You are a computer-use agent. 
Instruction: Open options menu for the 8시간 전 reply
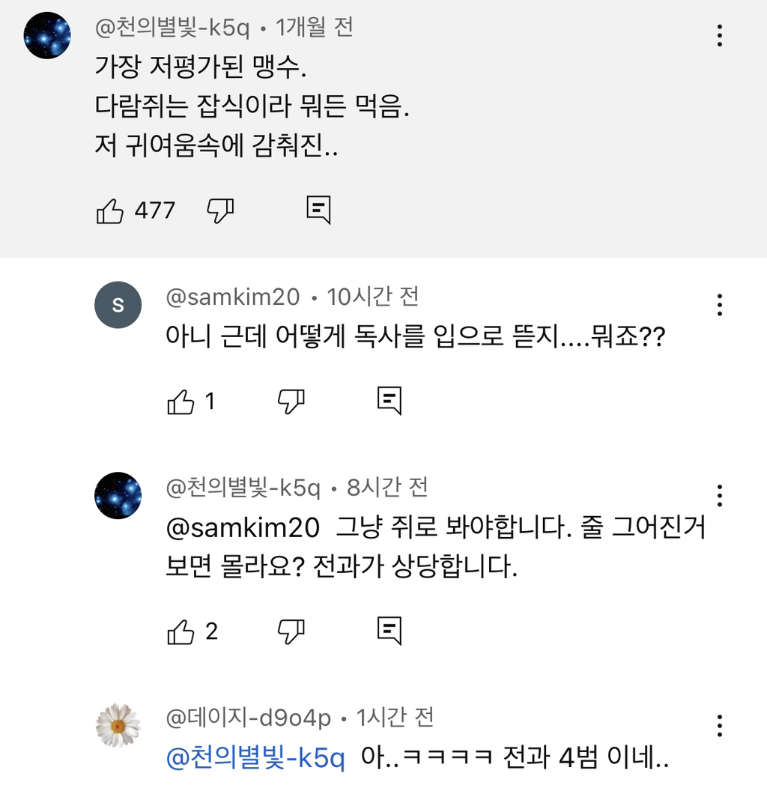click(720, 495)
